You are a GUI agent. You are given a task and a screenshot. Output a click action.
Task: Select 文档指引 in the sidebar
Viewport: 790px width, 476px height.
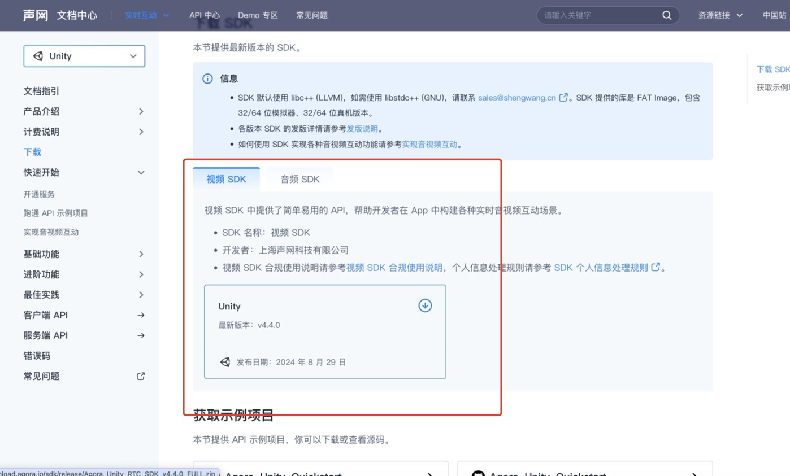point(41,91)
